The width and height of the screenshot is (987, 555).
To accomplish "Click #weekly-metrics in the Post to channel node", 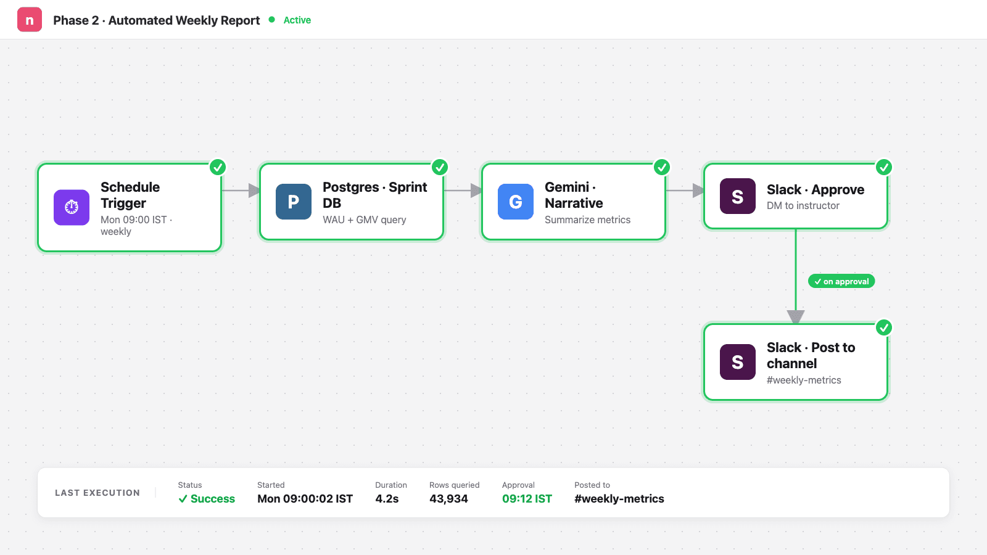I will [x=804, y=380].
